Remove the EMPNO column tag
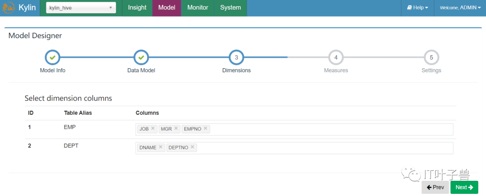This screenshot has height=196, width=486. click(206, 128)
